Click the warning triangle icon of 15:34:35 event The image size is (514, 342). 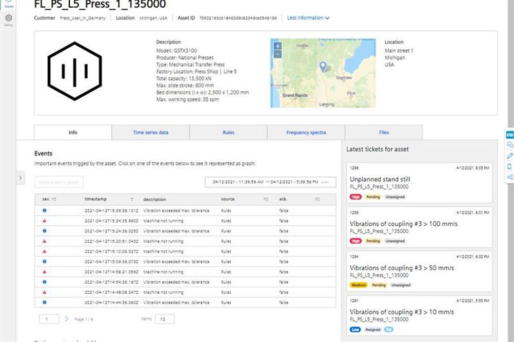click(x=45, y=221)
